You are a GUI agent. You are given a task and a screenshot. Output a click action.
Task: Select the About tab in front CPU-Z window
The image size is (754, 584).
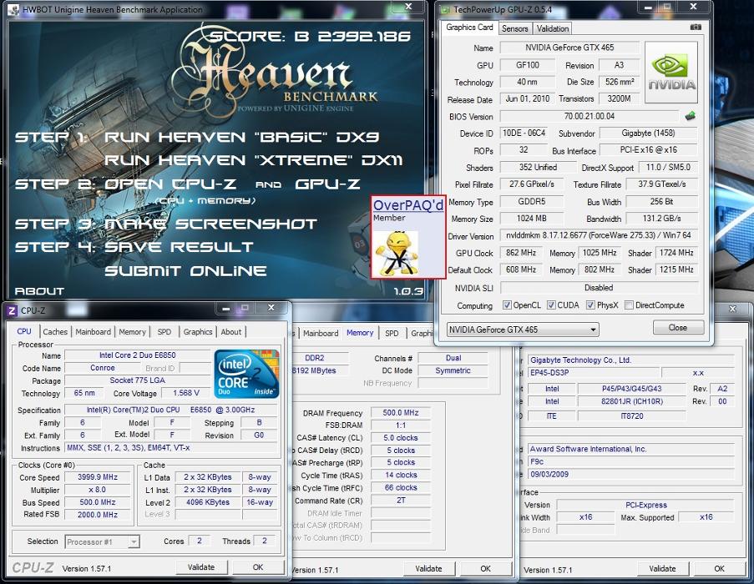pos(230,332)
